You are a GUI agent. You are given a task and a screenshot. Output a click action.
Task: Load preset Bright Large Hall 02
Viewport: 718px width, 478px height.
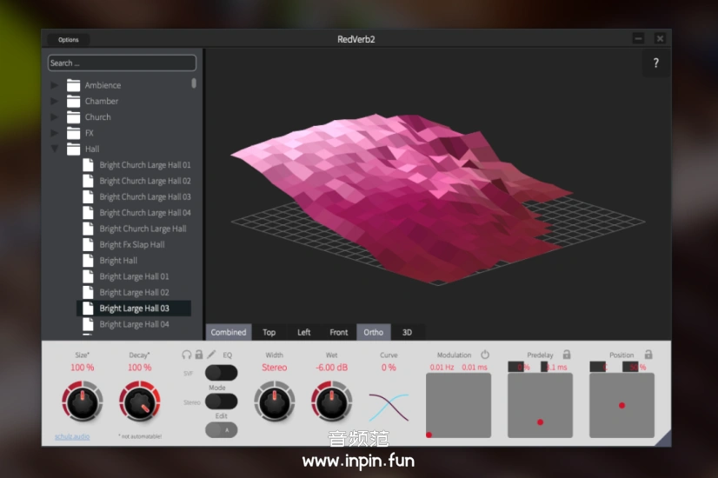tap(134, 293)
